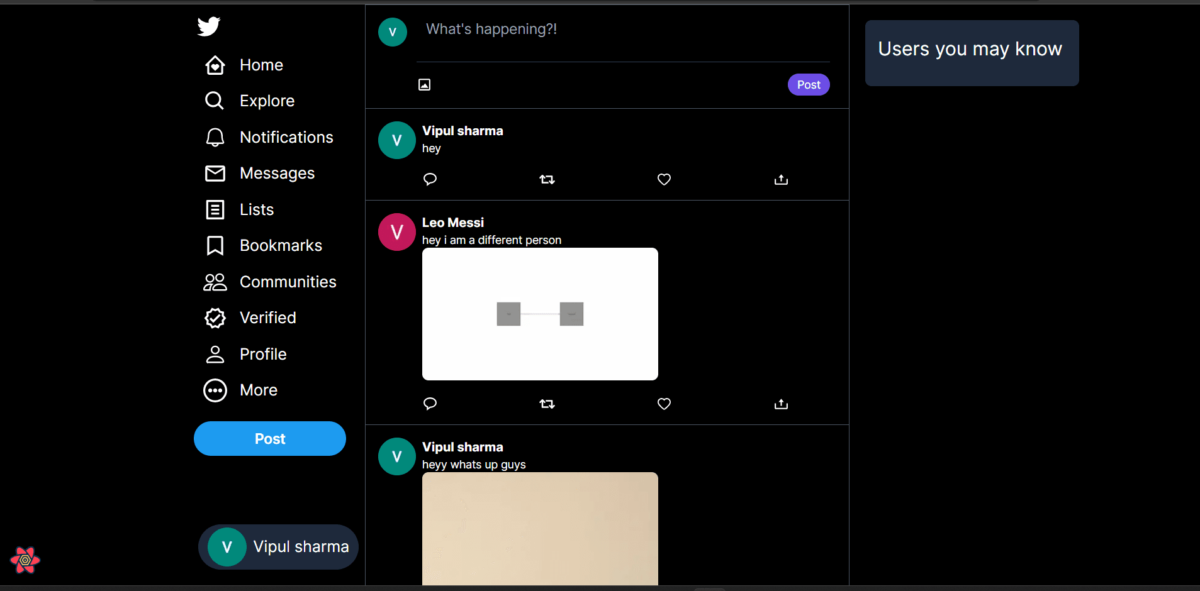Open your Profile page
The height and width of the screenshot is (591, 1200).
pos(262,354)
